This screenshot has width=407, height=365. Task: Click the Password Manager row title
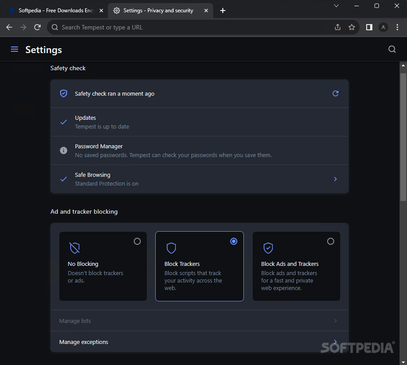(99, 146)
